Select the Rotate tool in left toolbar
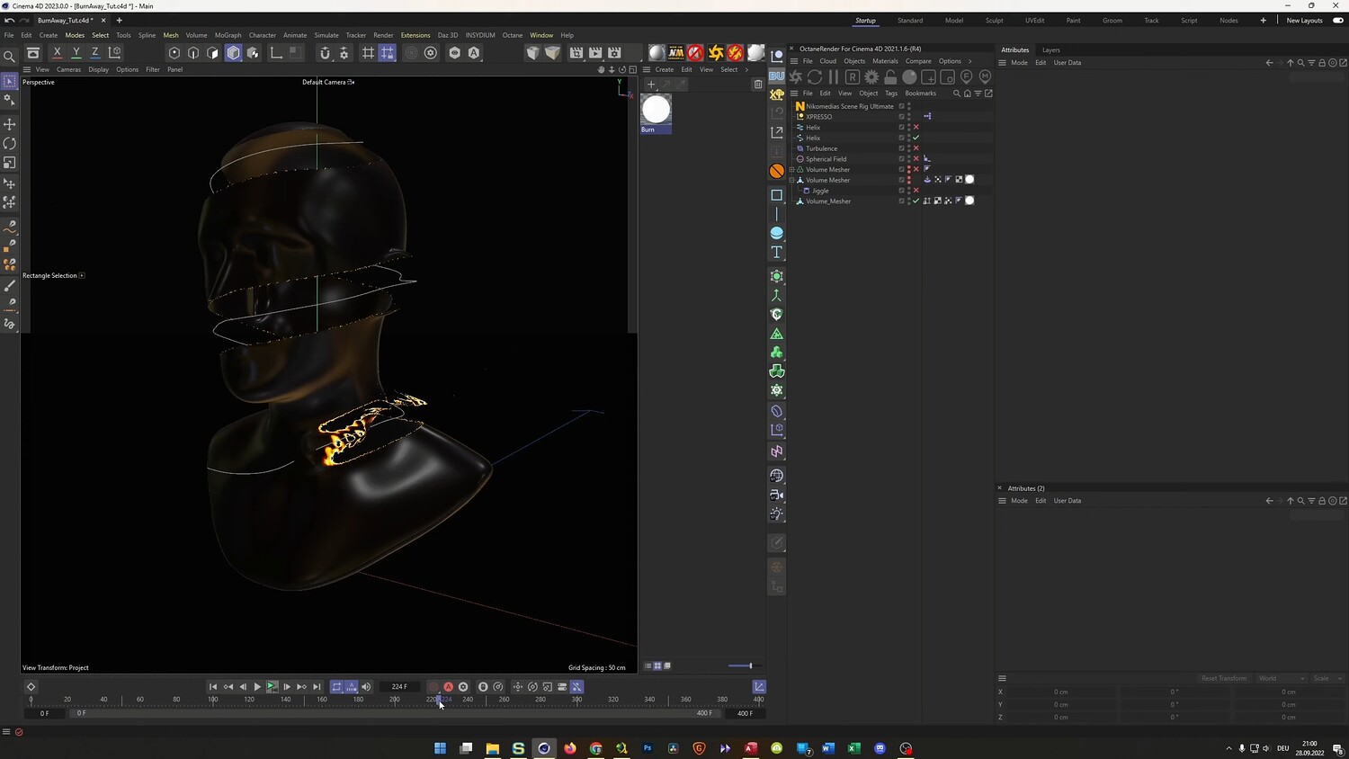This screenshot has width=1349, height=759. click(x=10, y=144)
